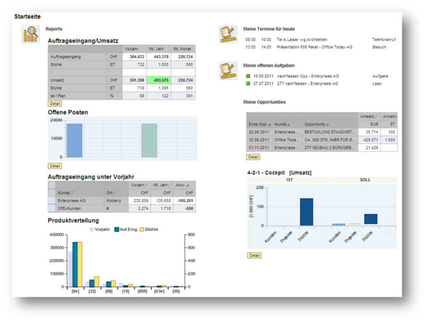
Task: Click green status square for 07.07.2011 task
Action: point(248,84)
